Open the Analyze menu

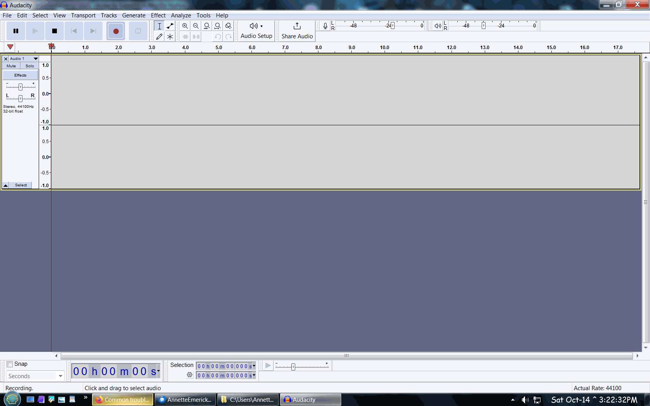coord(181,15)
